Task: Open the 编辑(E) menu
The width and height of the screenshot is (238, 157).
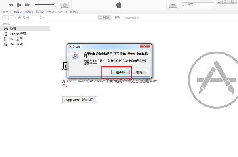Action: pyautogui.click(x=18, y=12)
